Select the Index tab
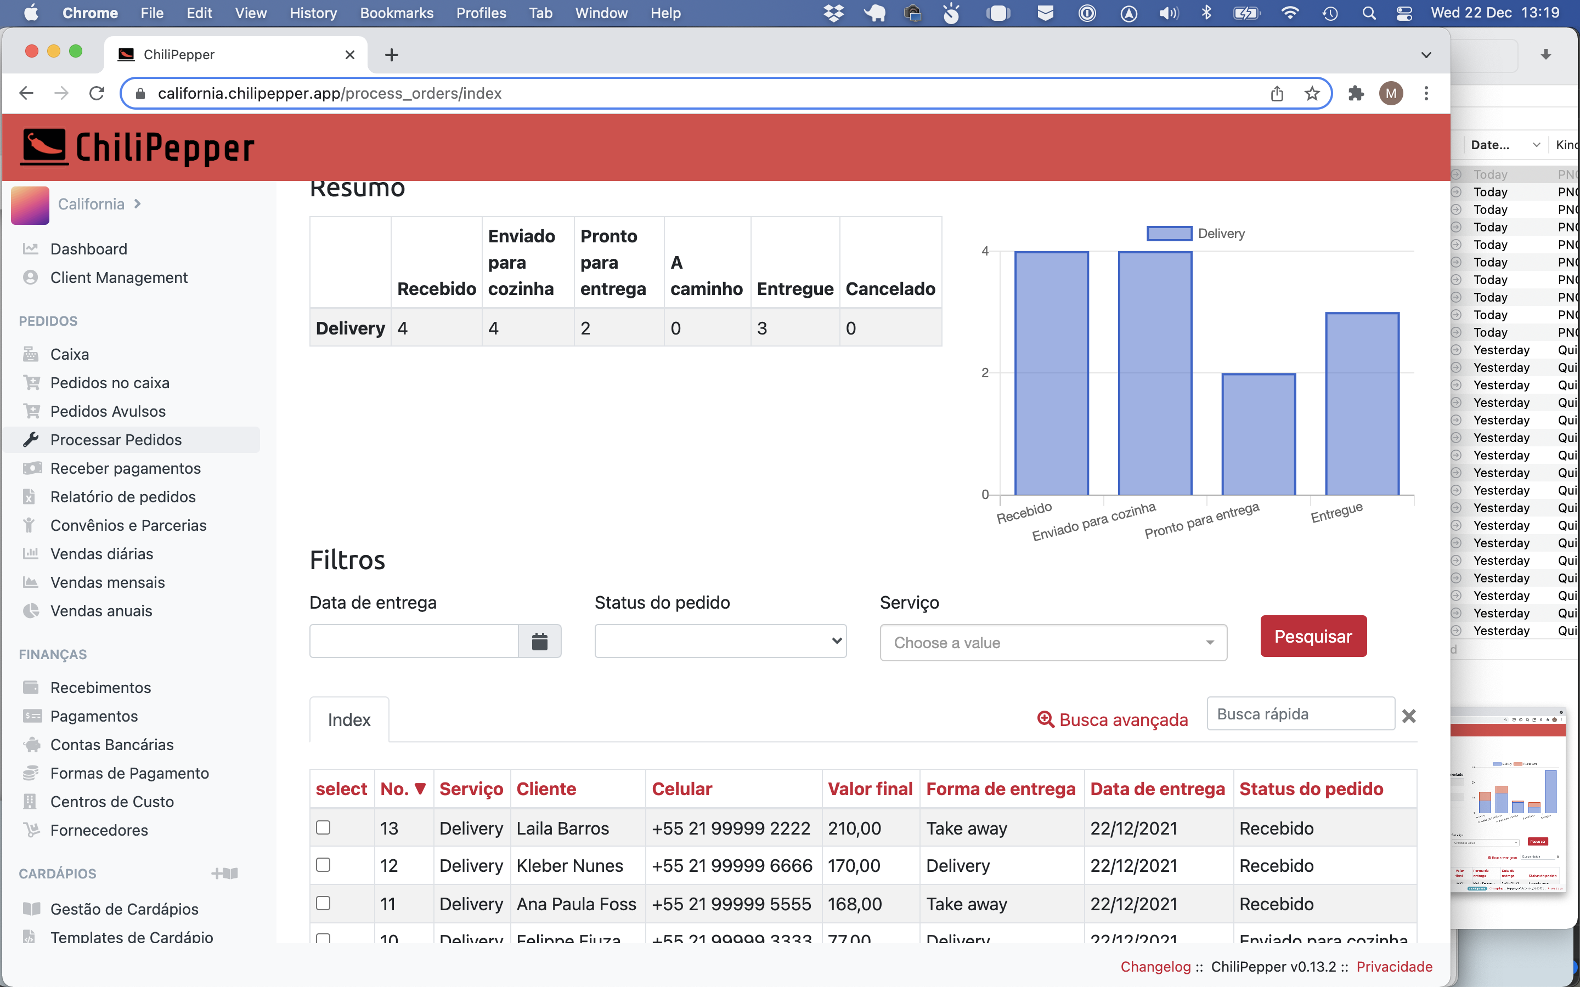 [x=349, y=719]
